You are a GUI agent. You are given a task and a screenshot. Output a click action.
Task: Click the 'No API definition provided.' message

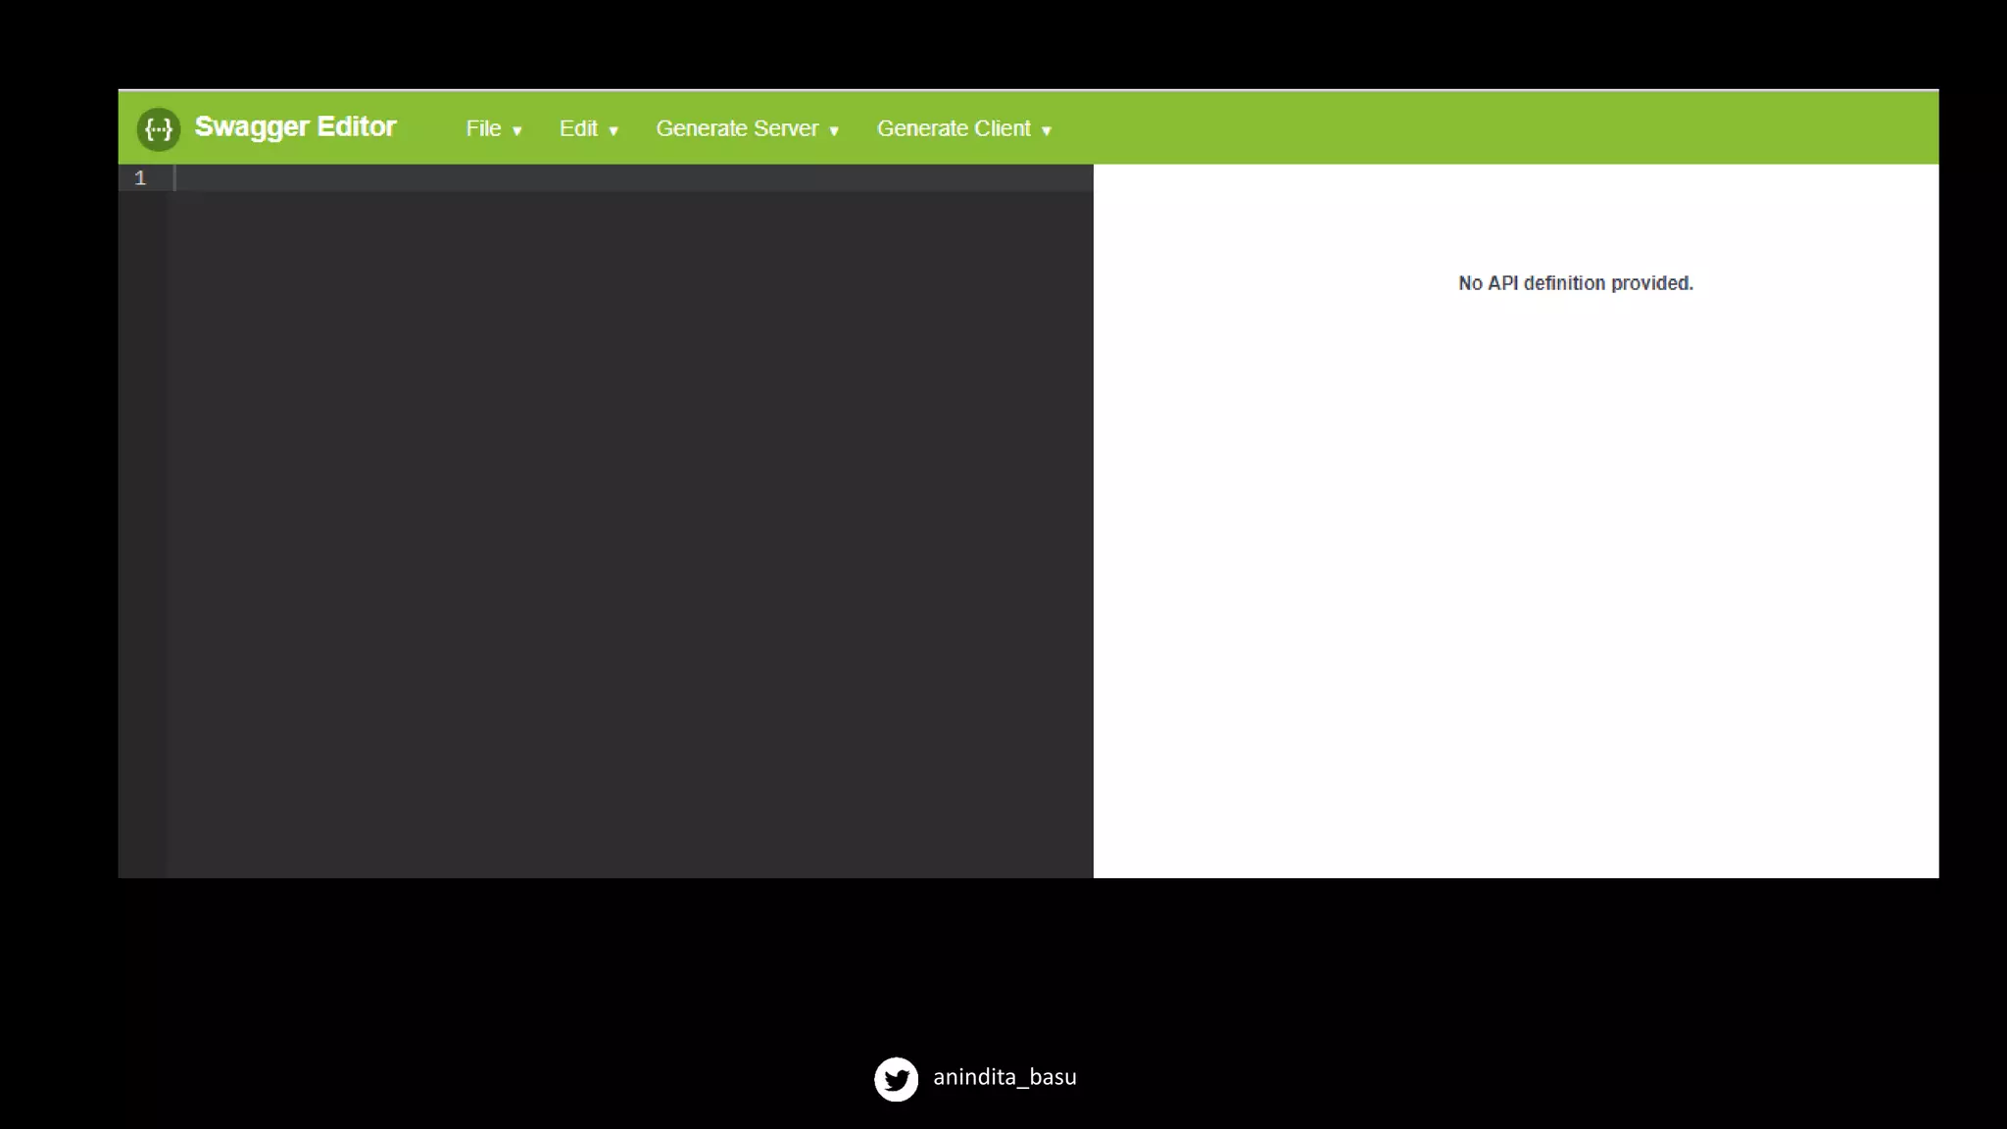pos(1575,283)
